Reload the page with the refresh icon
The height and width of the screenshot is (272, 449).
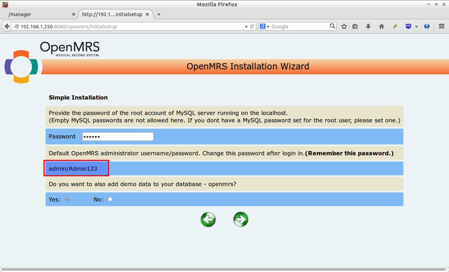252,26
